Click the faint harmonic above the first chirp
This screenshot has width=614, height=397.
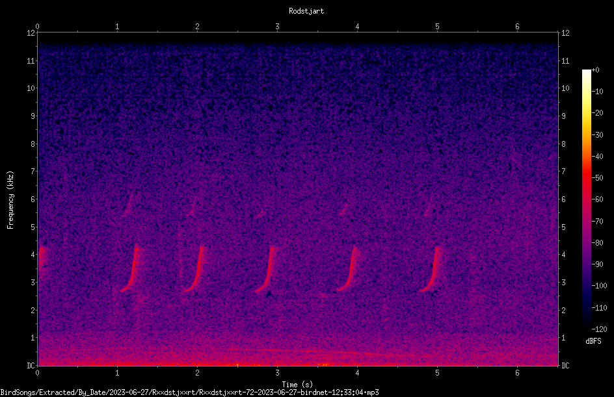(128, 204)
